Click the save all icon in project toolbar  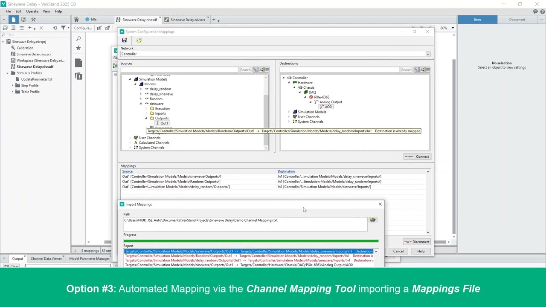point(5,28)
